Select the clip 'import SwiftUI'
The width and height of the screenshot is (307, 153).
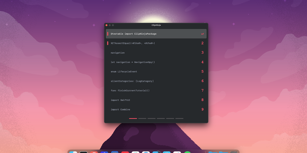tap(156, 100)
